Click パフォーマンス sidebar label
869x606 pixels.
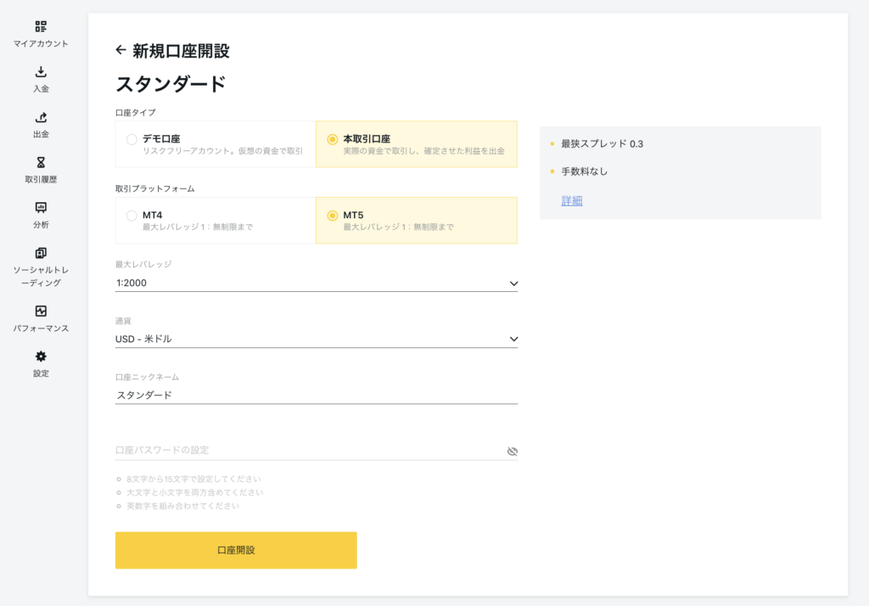(x=41, y=328)
